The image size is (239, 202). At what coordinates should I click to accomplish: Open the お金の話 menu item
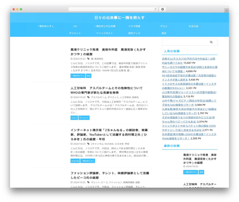pyautogui.click(x=193, y=26)
